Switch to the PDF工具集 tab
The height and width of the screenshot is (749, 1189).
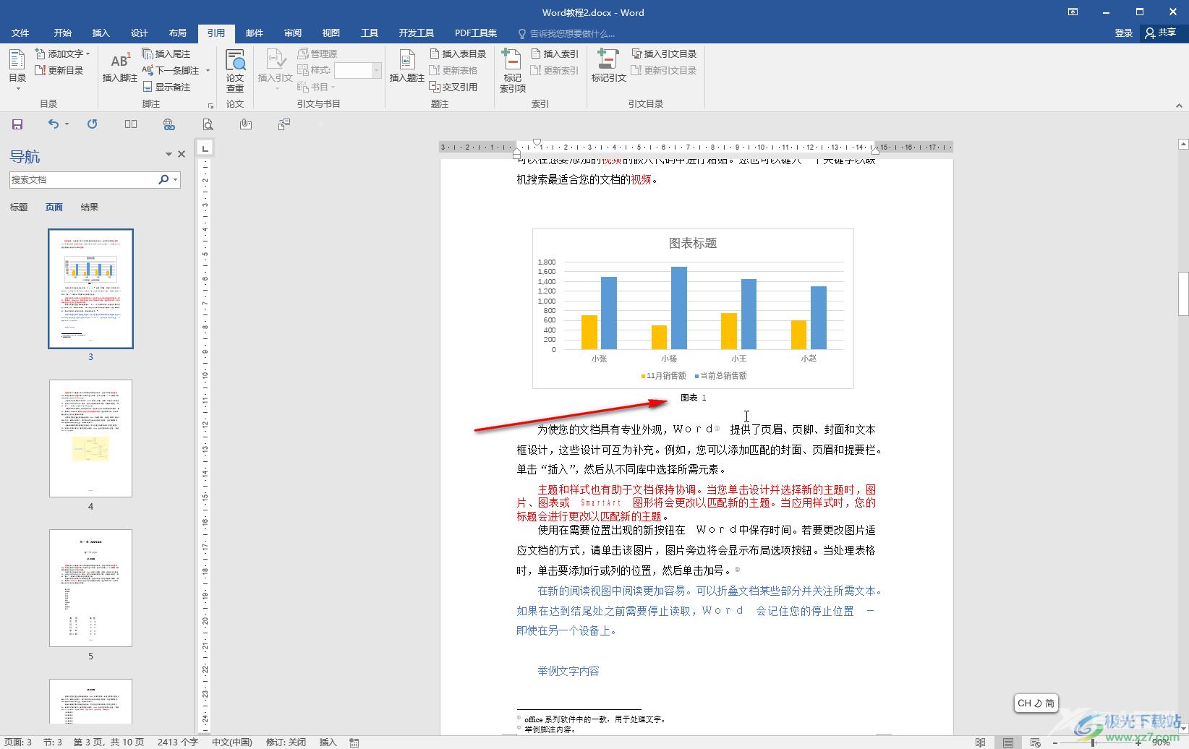475,33
